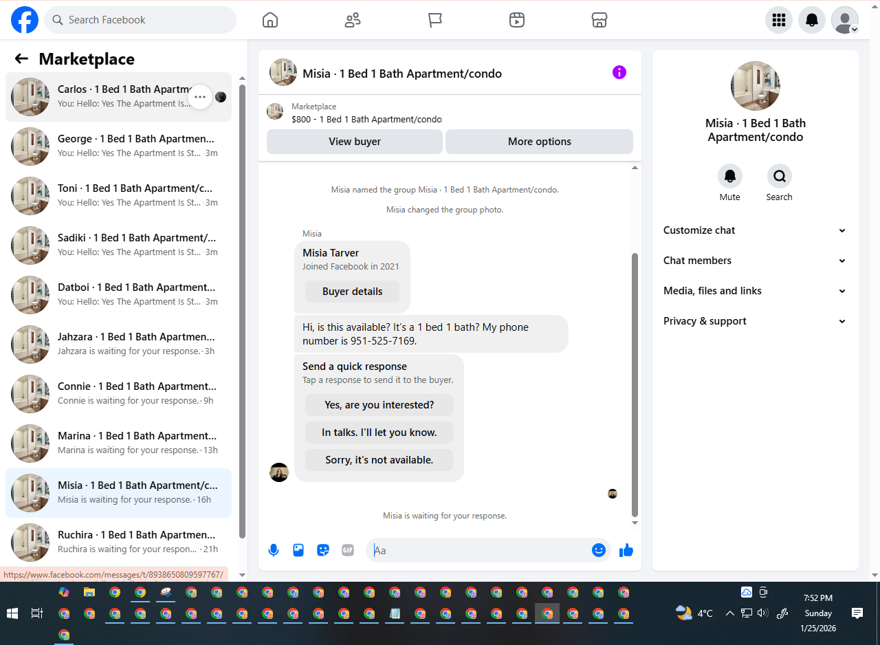Expand the Chat members section
The height and width of the screenshot is (645, 880).
pos(756,261)
